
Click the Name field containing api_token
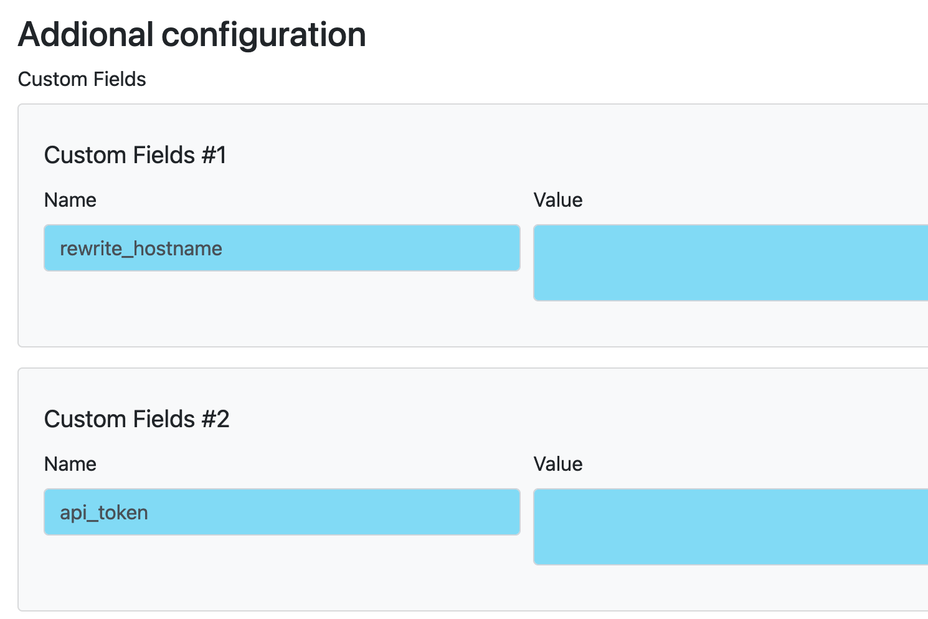click(x=282, y=512)
